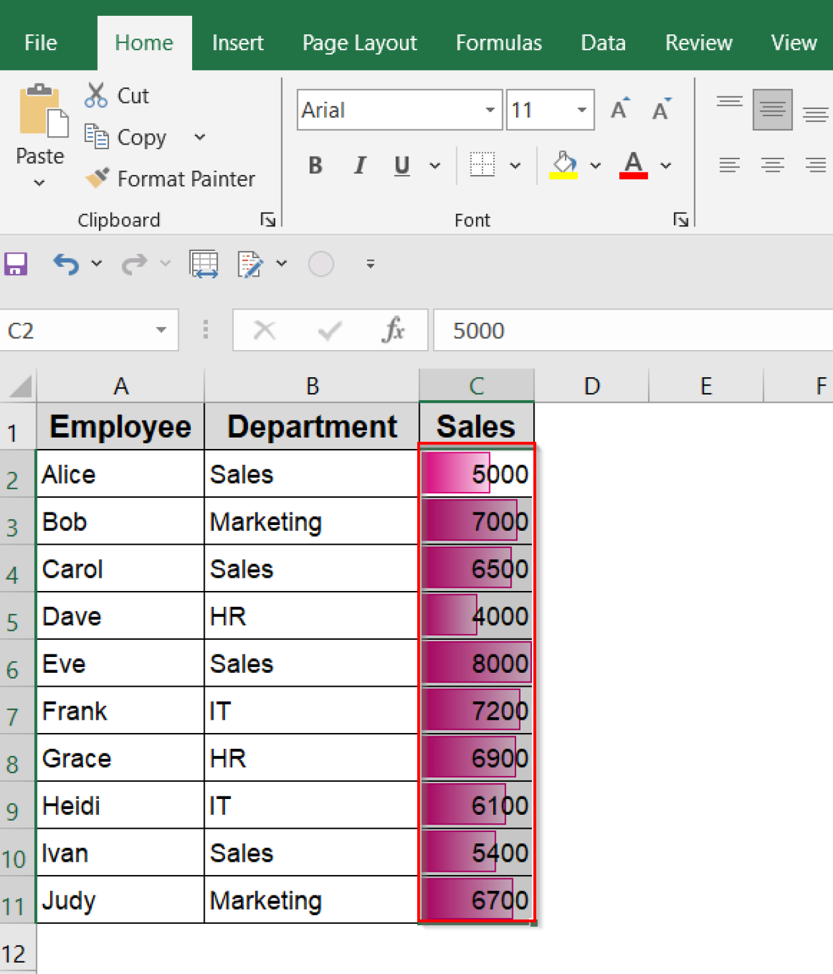Image resolution: width=833 pixels, height=974 pixels.
Task: Open the Fill Color dropdown arrow
Action: 595,166
